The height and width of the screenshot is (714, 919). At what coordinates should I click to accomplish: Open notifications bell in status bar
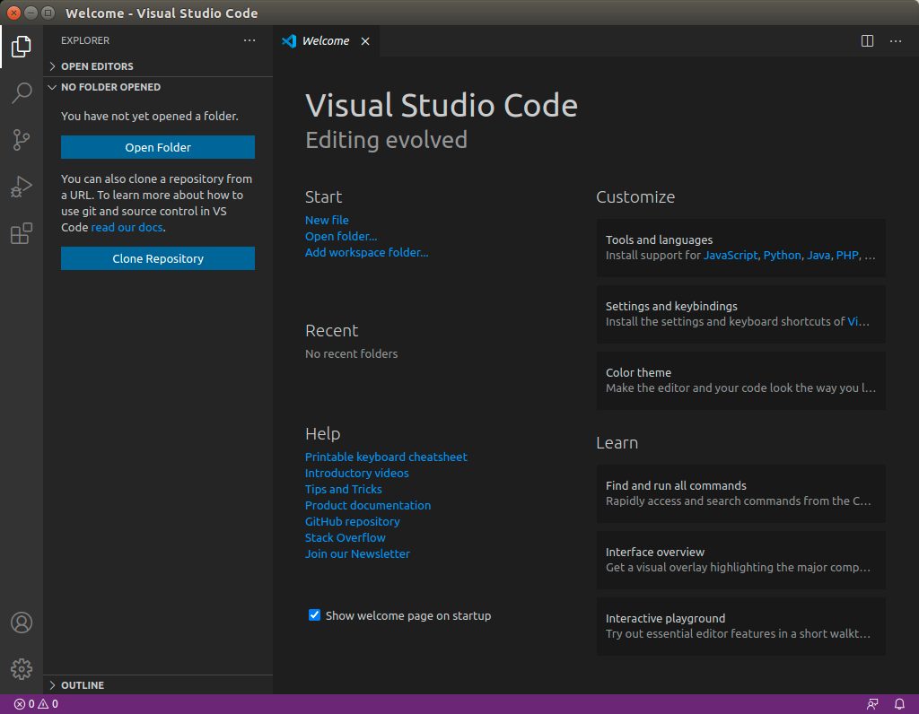click(x=899, y=704)
